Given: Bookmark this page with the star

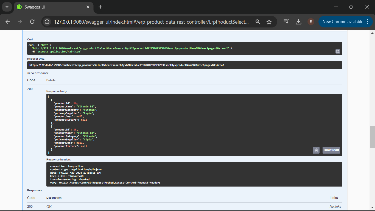Looking at the screenshot, I should tap(269, 22).
